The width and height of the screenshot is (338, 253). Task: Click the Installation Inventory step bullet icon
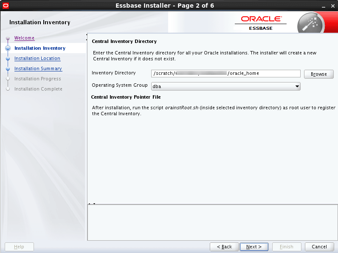(8, 48)
